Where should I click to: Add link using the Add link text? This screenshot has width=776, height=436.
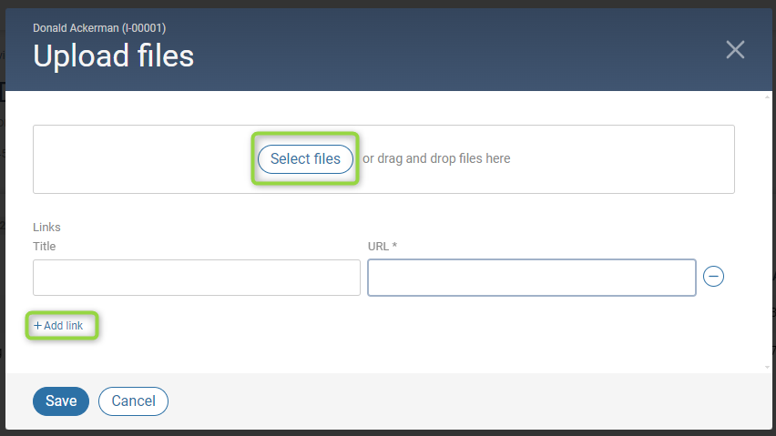tap(64, 325)
